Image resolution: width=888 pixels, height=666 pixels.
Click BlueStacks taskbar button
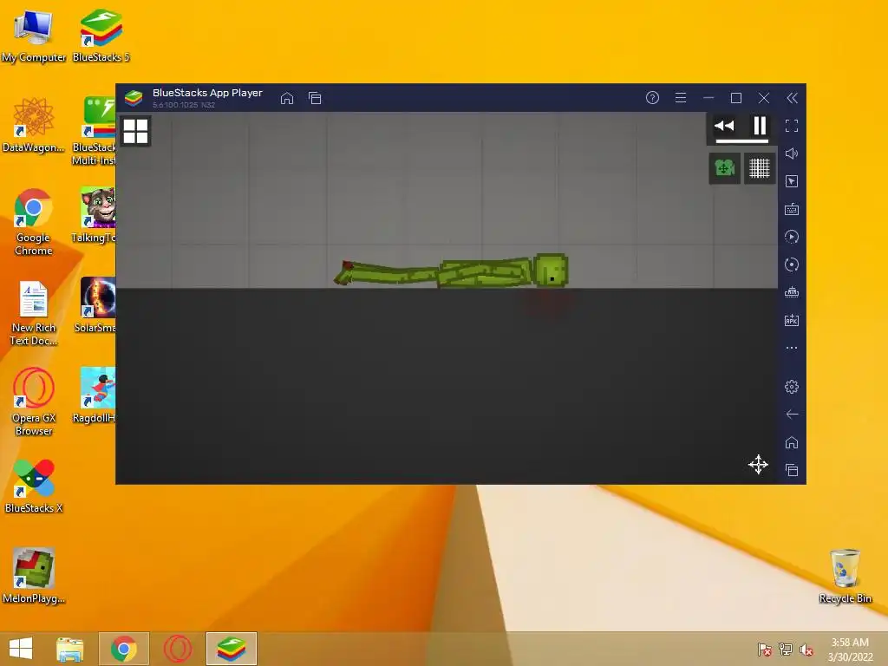point(232,649)
